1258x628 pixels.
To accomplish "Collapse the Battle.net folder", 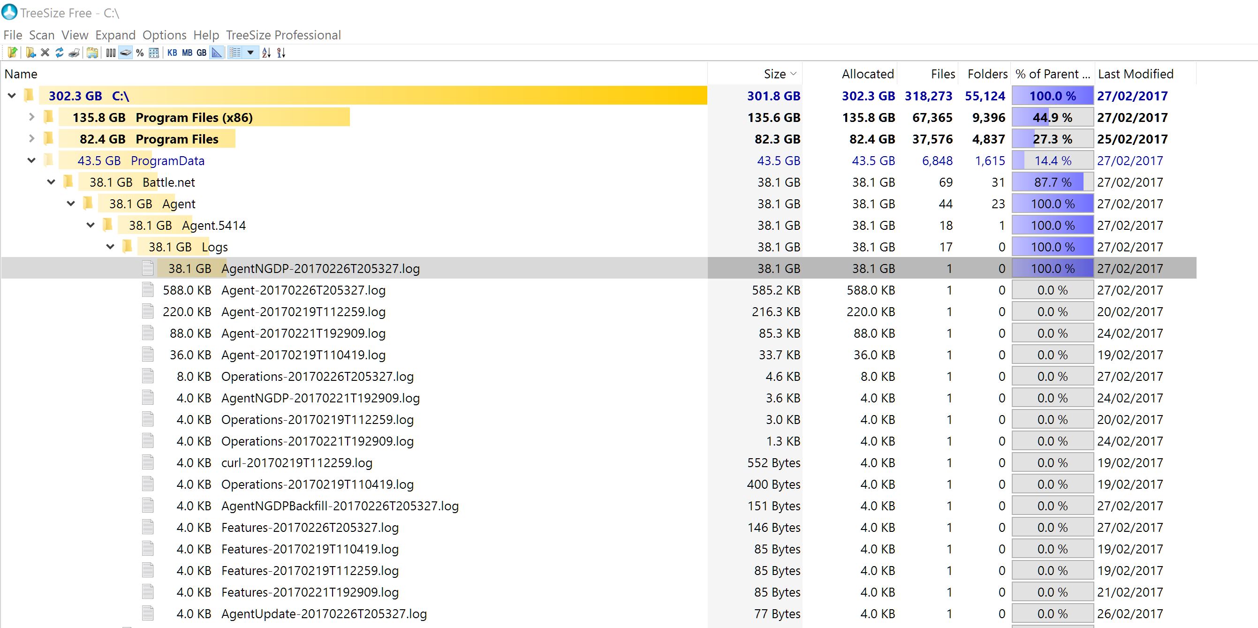I will click(51, 182).
